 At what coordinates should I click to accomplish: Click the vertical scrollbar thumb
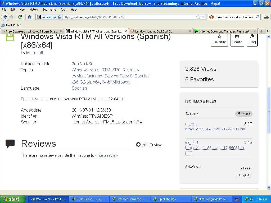point(269,110)
